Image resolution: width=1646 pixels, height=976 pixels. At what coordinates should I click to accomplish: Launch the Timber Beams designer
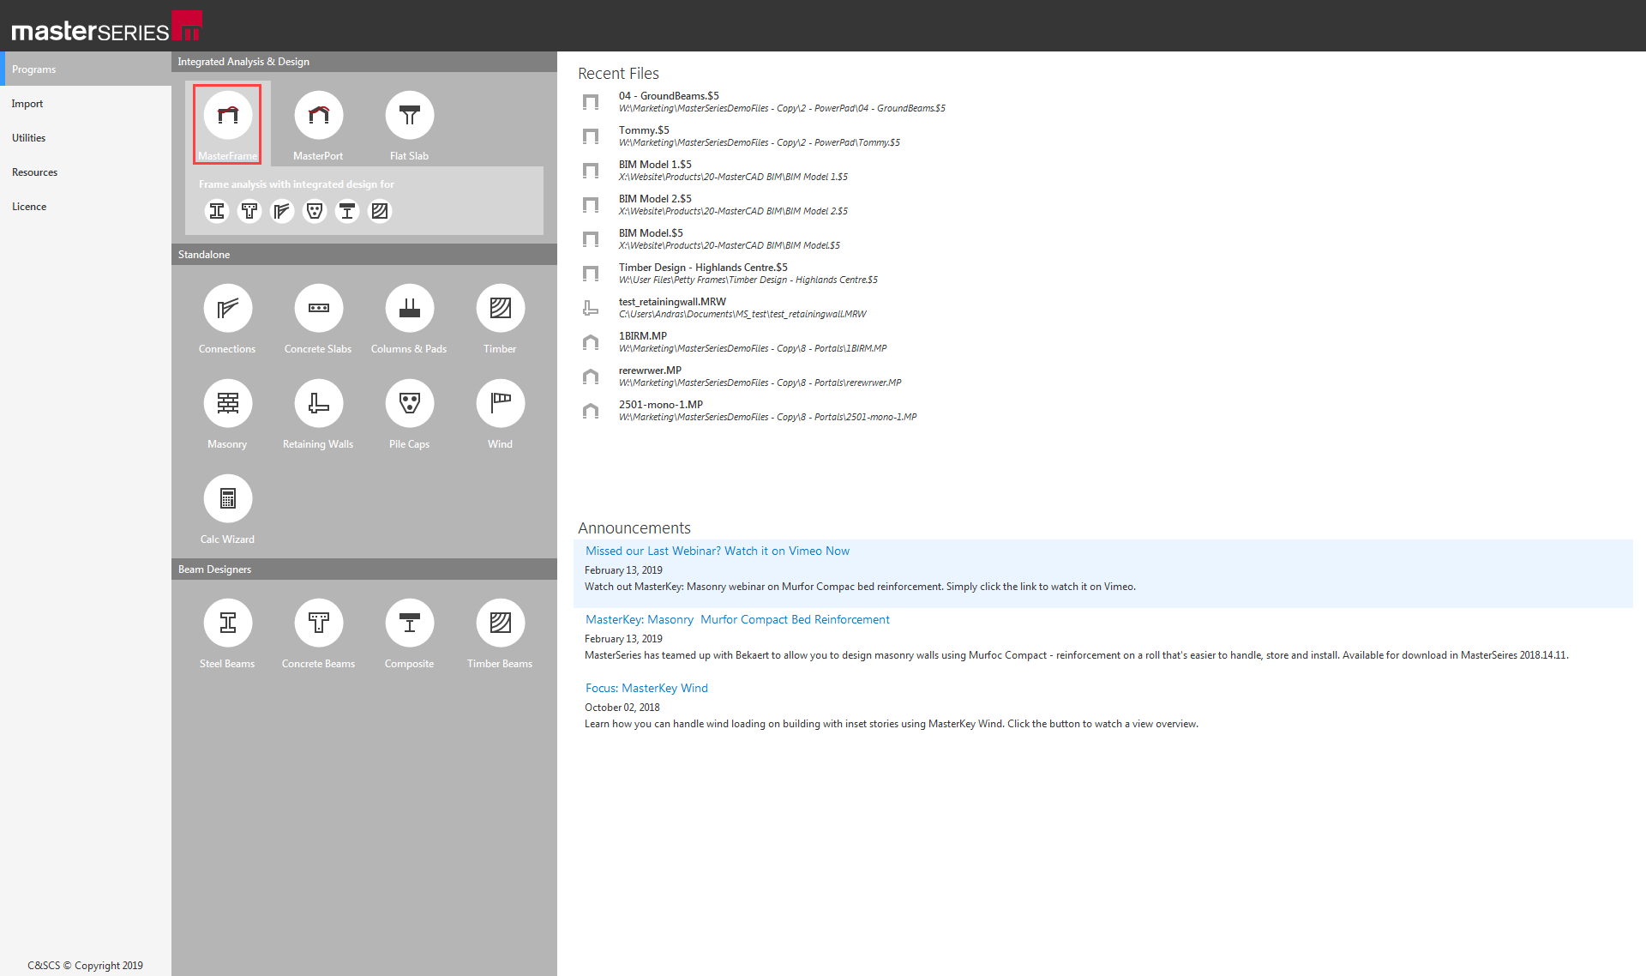pyautogui.click(x=500, y=624)
